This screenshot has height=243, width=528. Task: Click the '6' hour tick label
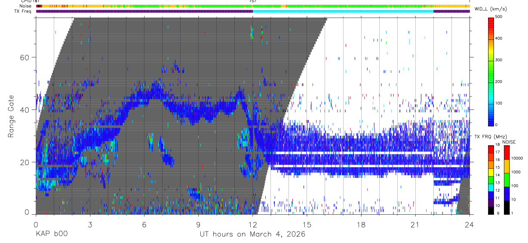[x=144, y=224]
